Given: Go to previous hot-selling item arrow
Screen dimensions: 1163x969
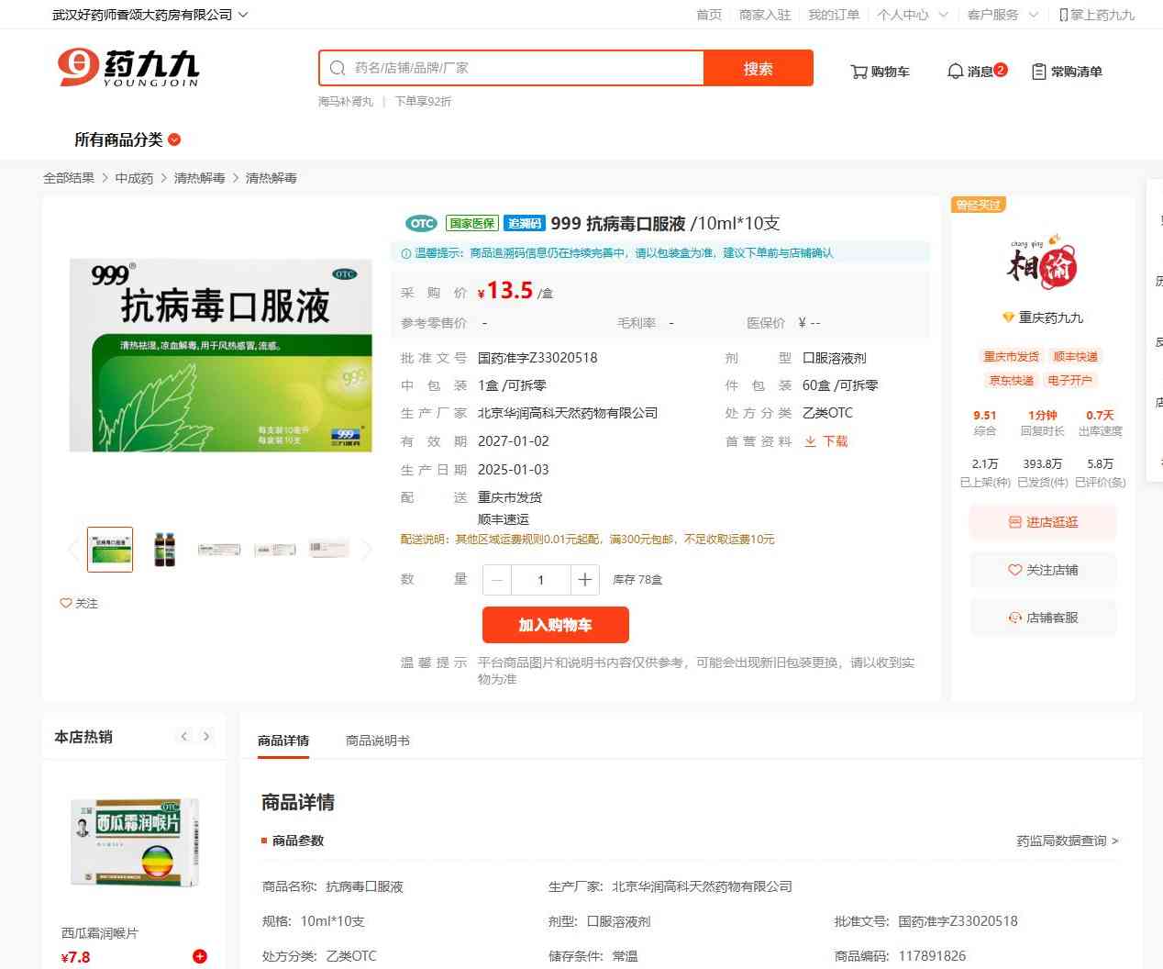Looking at the screenshot, I should coord(184,736).
